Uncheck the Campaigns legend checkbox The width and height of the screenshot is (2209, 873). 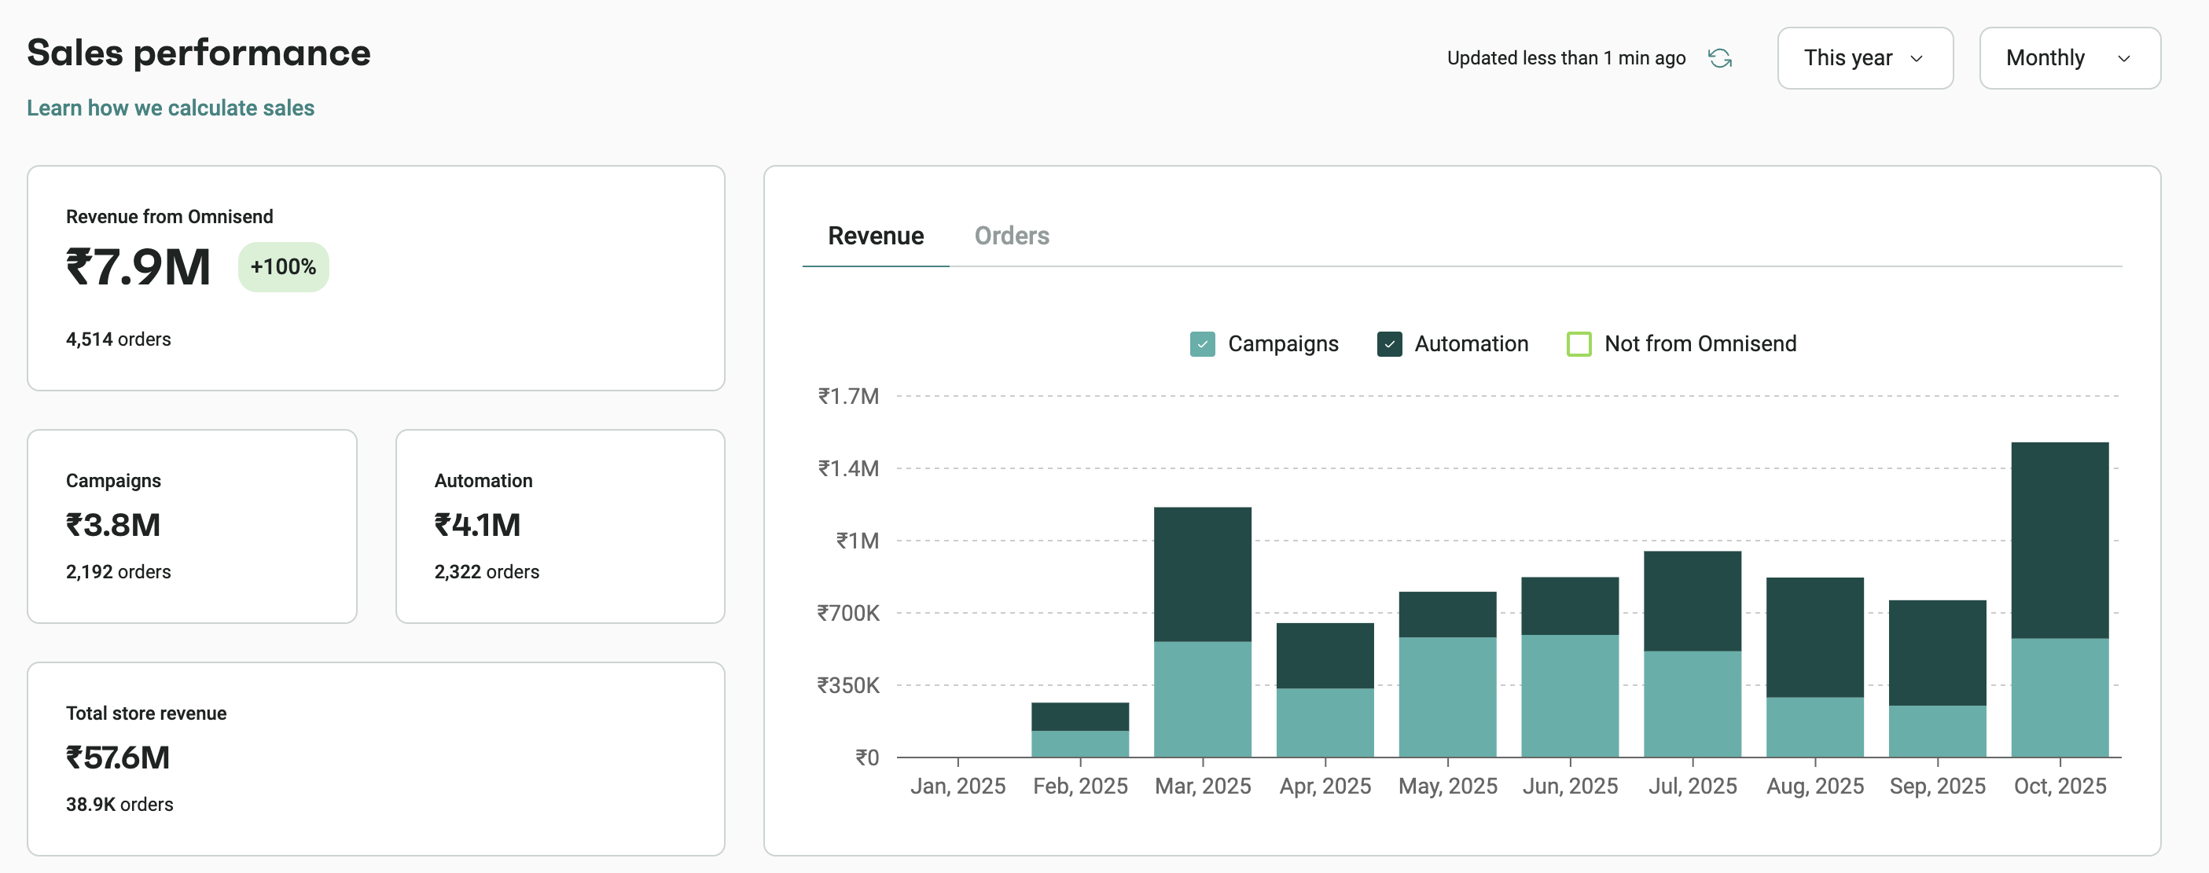click(x=1202, y=344)
